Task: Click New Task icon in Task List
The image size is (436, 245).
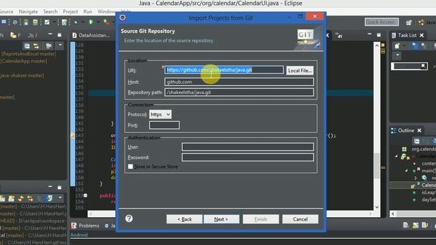Action: click(396, 46)
